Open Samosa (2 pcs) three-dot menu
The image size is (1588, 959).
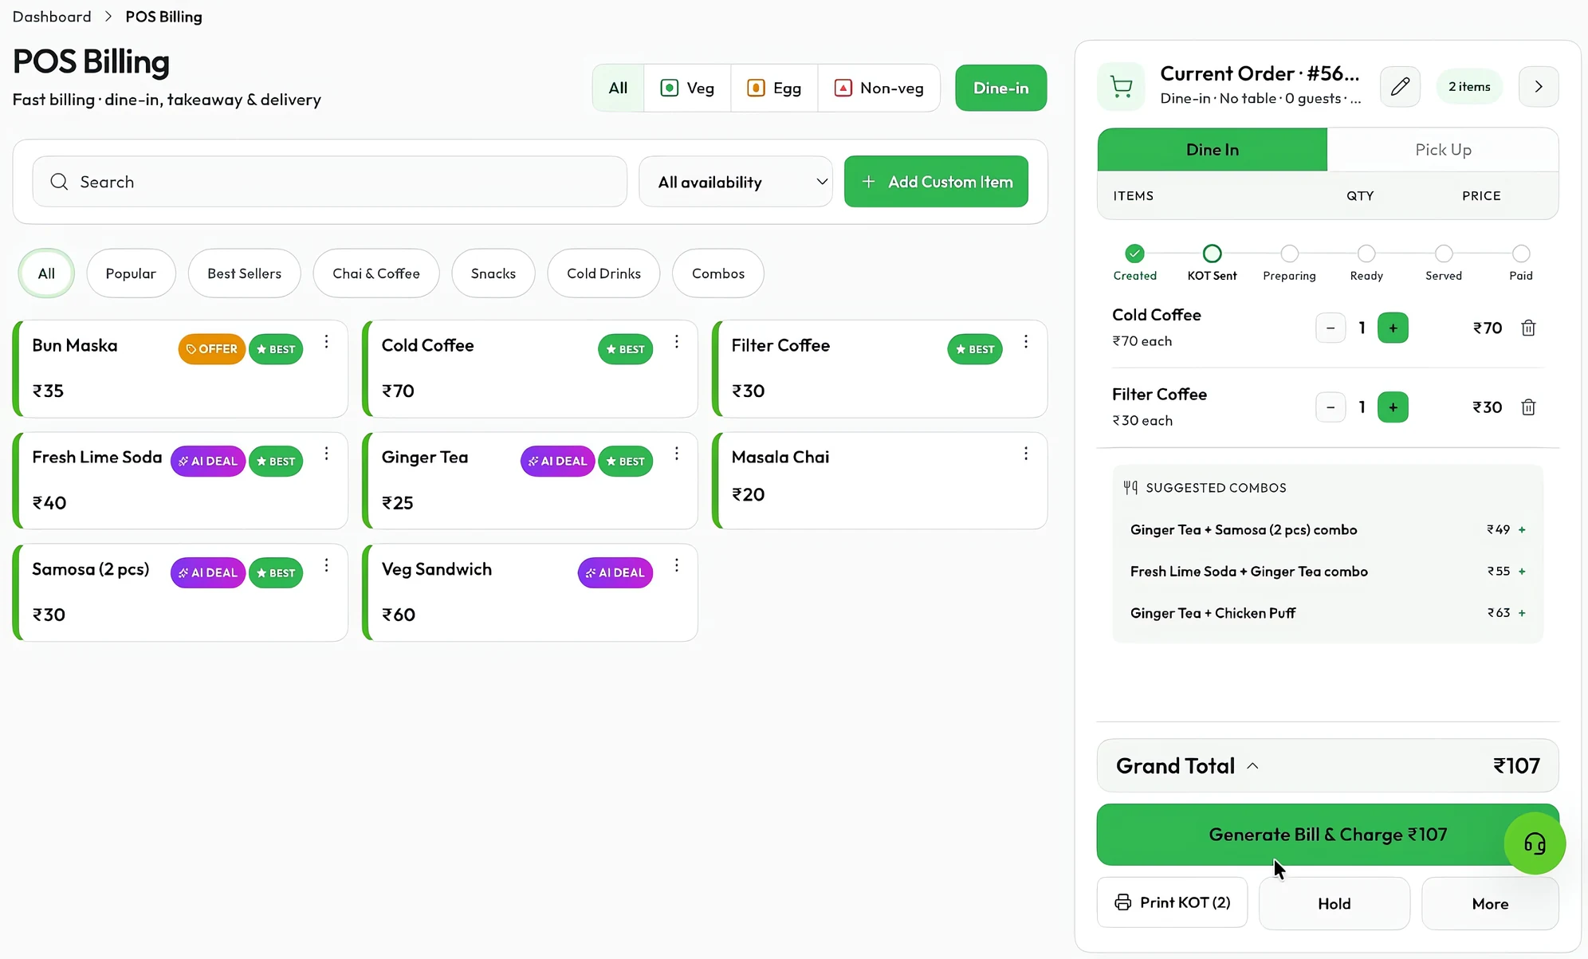[326, 565]
